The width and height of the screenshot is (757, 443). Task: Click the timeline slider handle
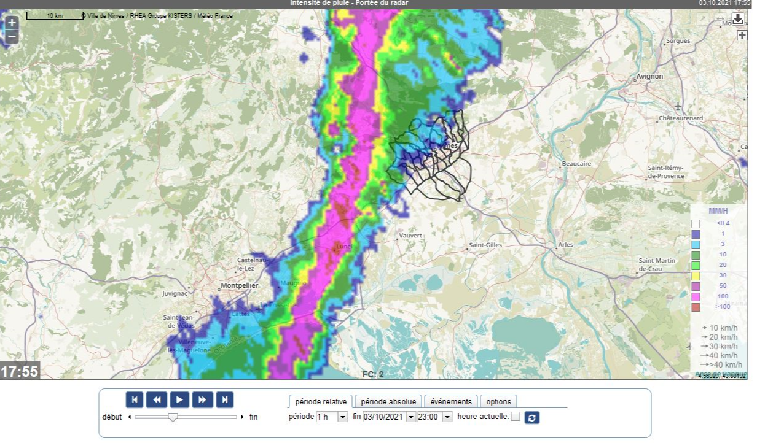(x=173, y=417)
